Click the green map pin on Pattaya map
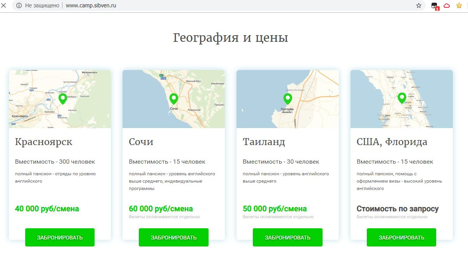The width and height of the screenshot is (468, 260). pos(288,99)
